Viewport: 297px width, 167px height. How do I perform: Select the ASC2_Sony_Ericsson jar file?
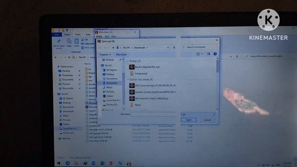click(152, 85)
